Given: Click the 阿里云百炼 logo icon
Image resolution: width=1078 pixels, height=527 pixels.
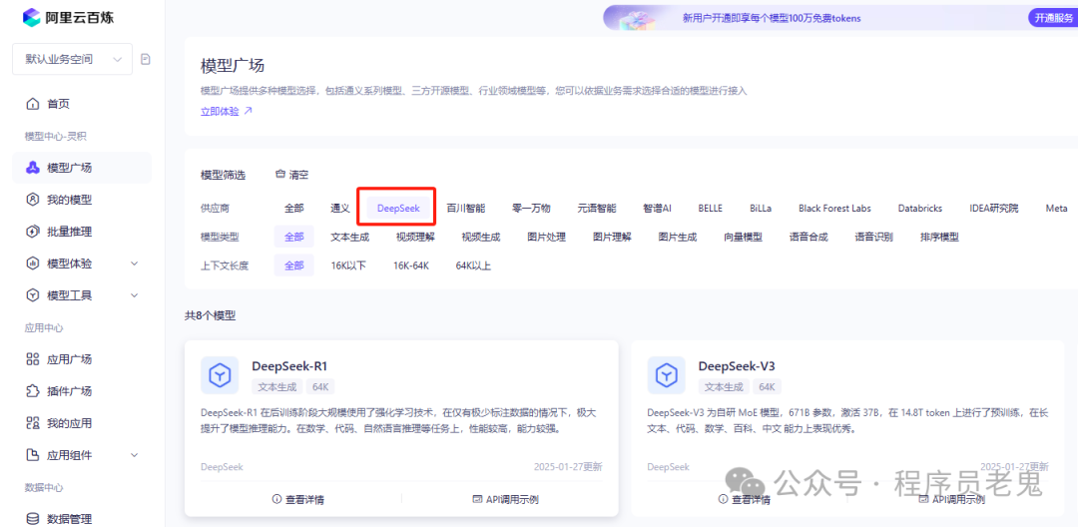Looking at the screenshot, I should click(32, 18).
